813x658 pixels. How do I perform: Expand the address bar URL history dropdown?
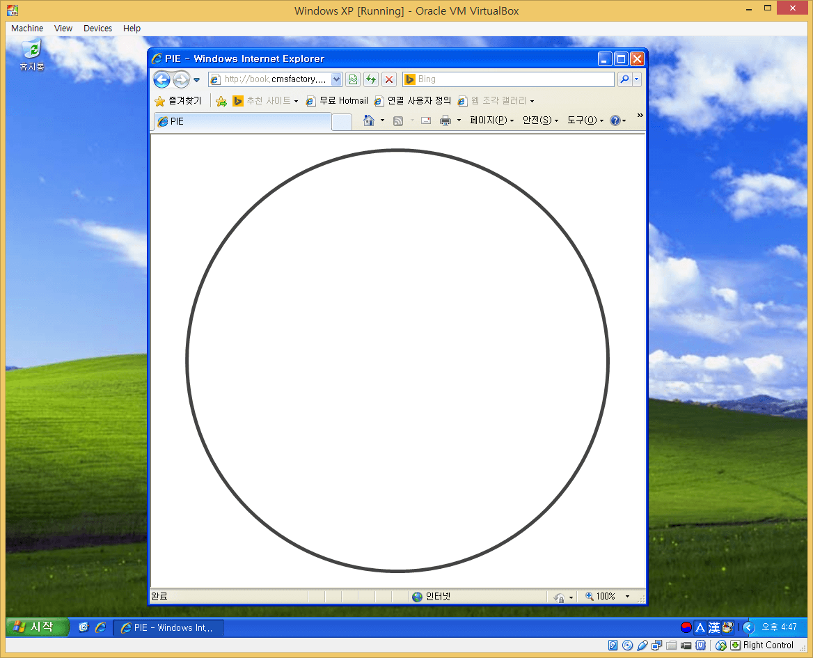click(336, 79)
